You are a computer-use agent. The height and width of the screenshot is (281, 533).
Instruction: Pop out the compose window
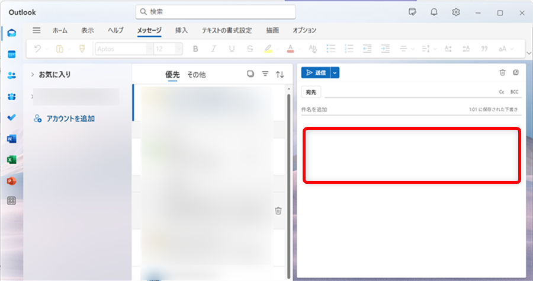516,72
